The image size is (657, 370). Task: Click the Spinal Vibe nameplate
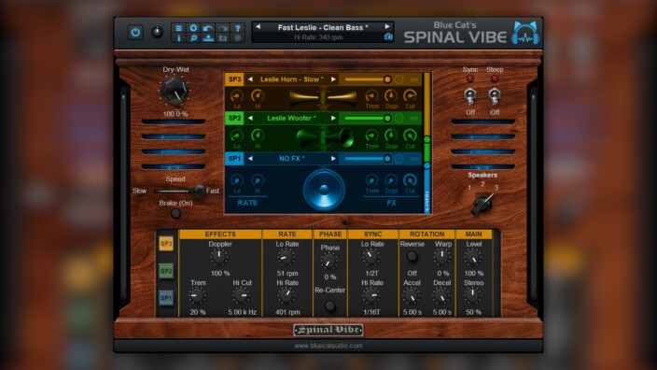coord(328,330)
